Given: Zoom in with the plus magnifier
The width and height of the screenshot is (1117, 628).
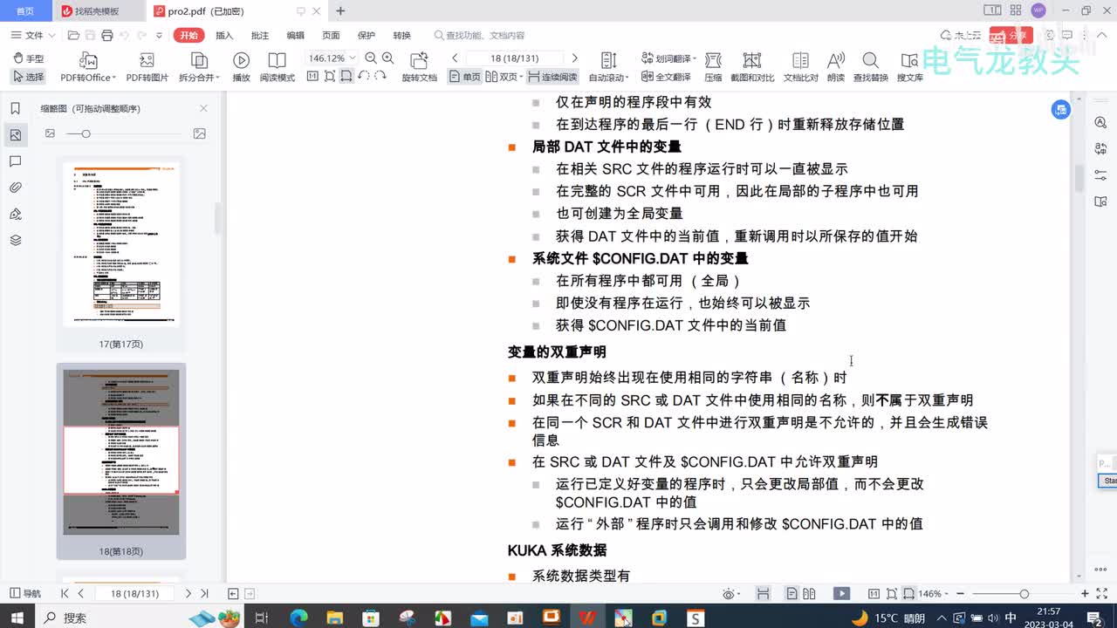Looking at the screenshot, I should [x=387, y=58].
